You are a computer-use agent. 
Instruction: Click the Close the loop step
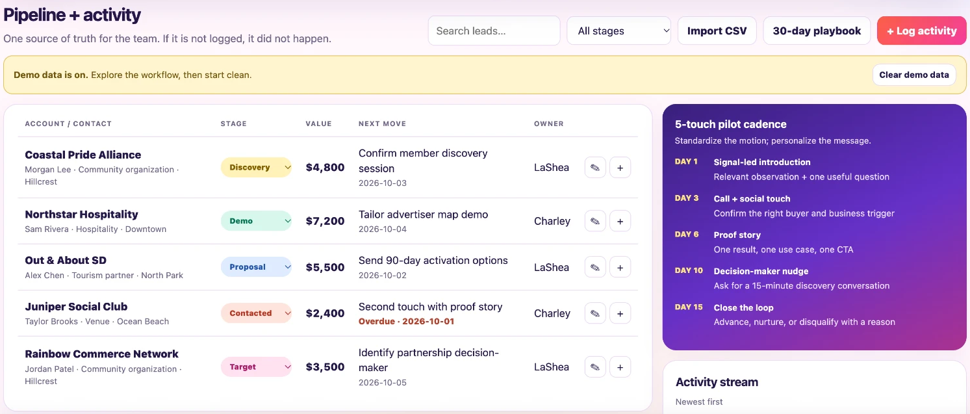744,308
